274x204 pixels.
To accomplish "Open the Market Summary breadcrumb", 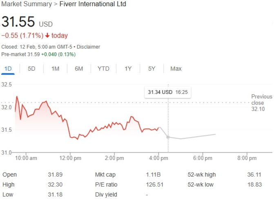I will [25, 4].
